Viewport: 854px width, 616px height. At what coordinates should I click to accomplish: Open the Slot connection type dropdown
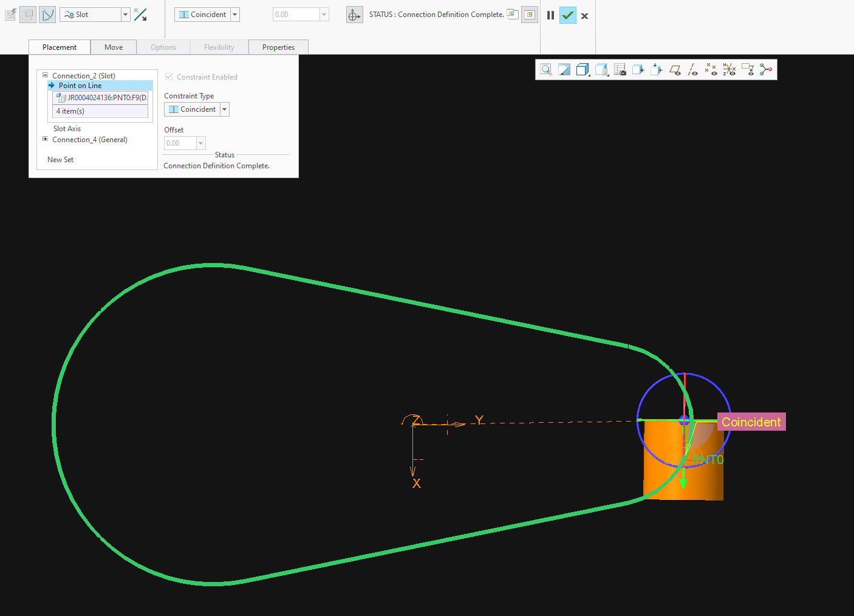(x=125, y=14)
